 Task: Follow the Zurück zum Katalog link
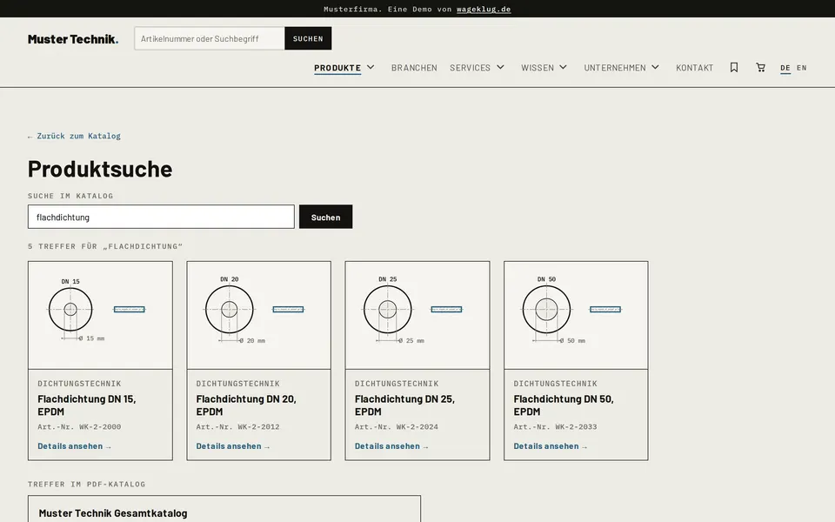pos(74,136)
